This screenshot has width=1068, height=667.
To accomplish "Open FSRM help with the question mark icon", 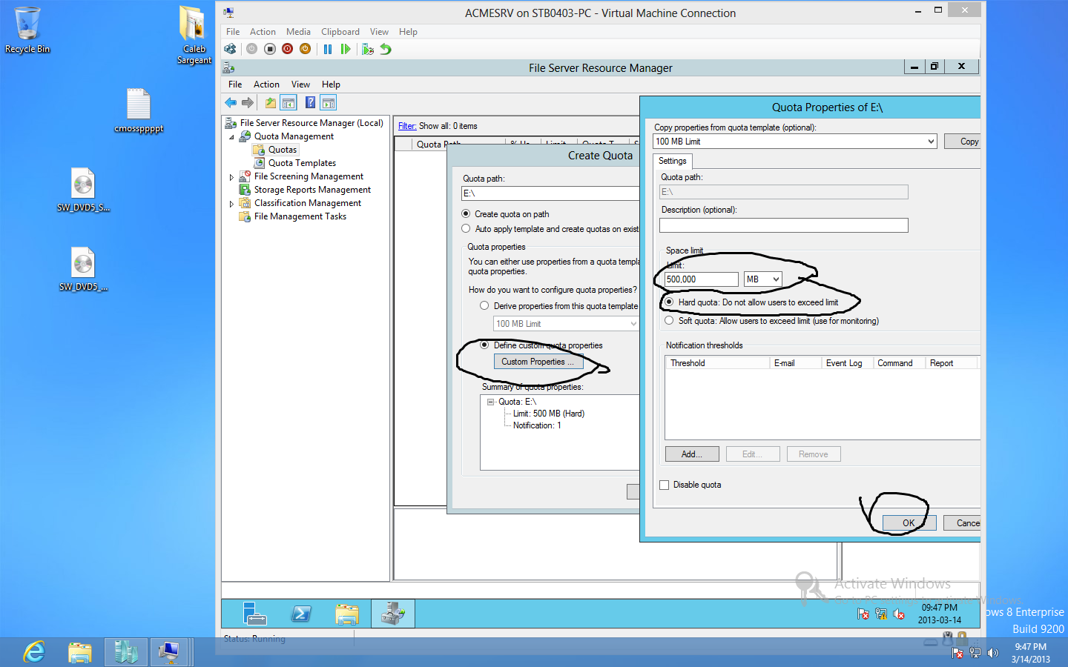I will pyautogui.click(x=310, y=103).
